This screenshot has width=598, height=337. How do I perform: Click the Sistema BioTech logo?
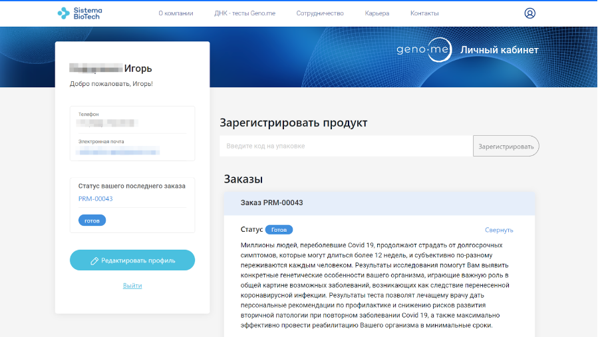[80, 13]
